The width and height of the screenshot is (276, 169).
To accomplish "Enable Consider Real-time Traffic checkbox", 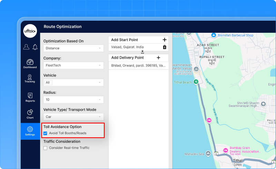I will [46, 148].
